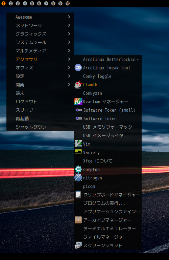Launch ファイルマネージャー
The image size is (169, 260).
[108, 237]
